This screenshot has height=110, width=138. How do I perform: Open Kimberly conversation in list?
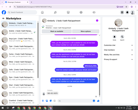point(18,24)
